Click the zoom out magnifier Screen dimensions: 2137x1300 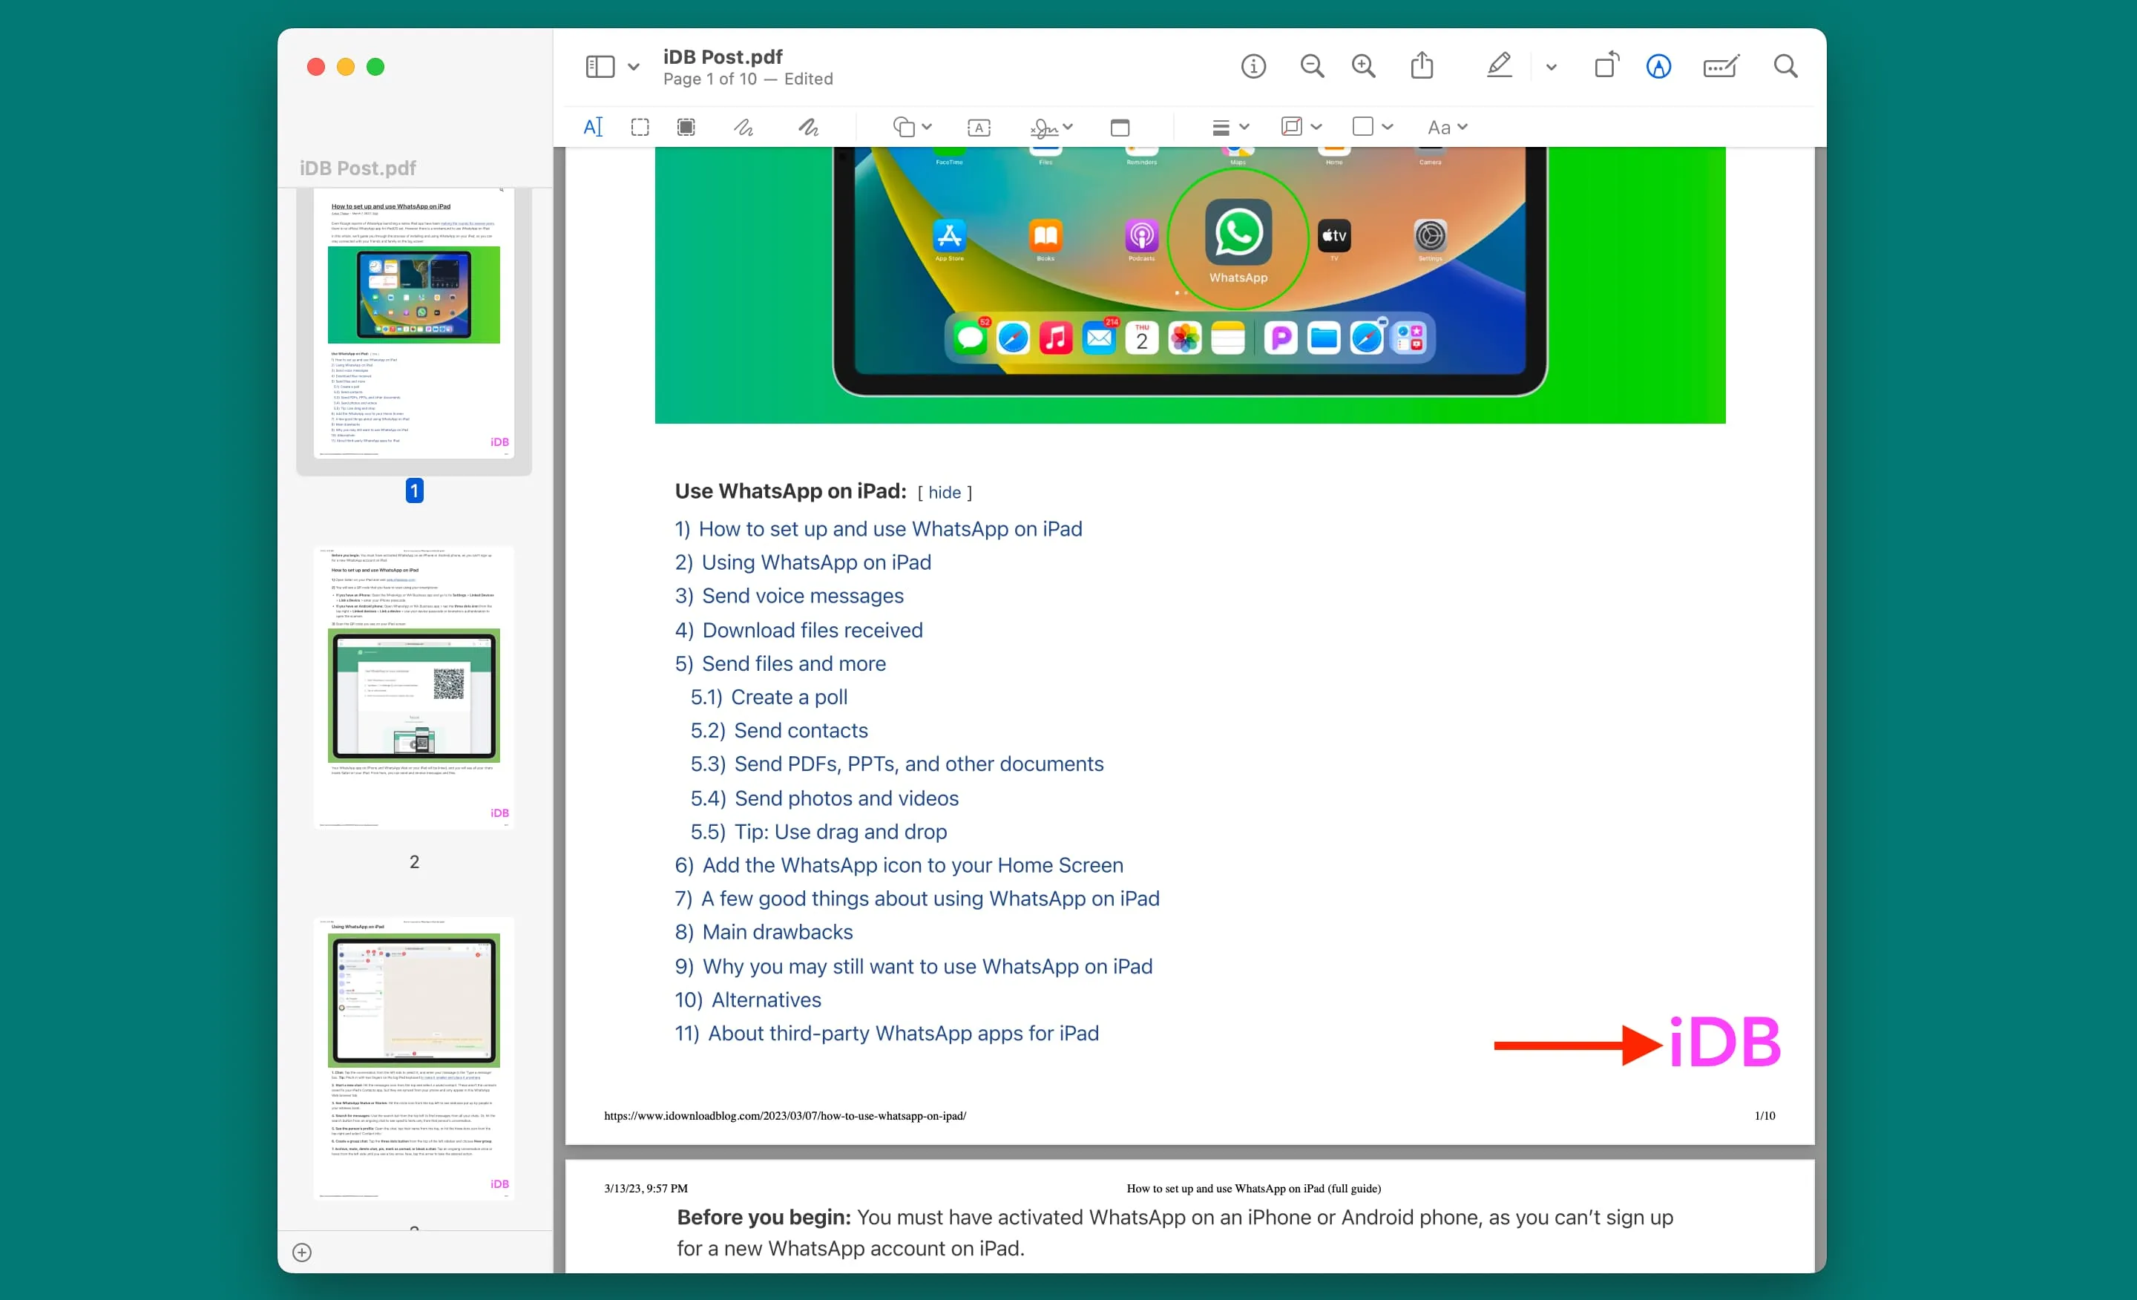coord(1311,66)
